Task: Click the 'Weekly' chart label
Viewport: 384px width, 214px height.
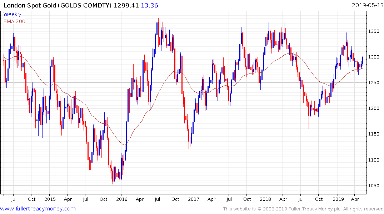Action: [12, 14]
